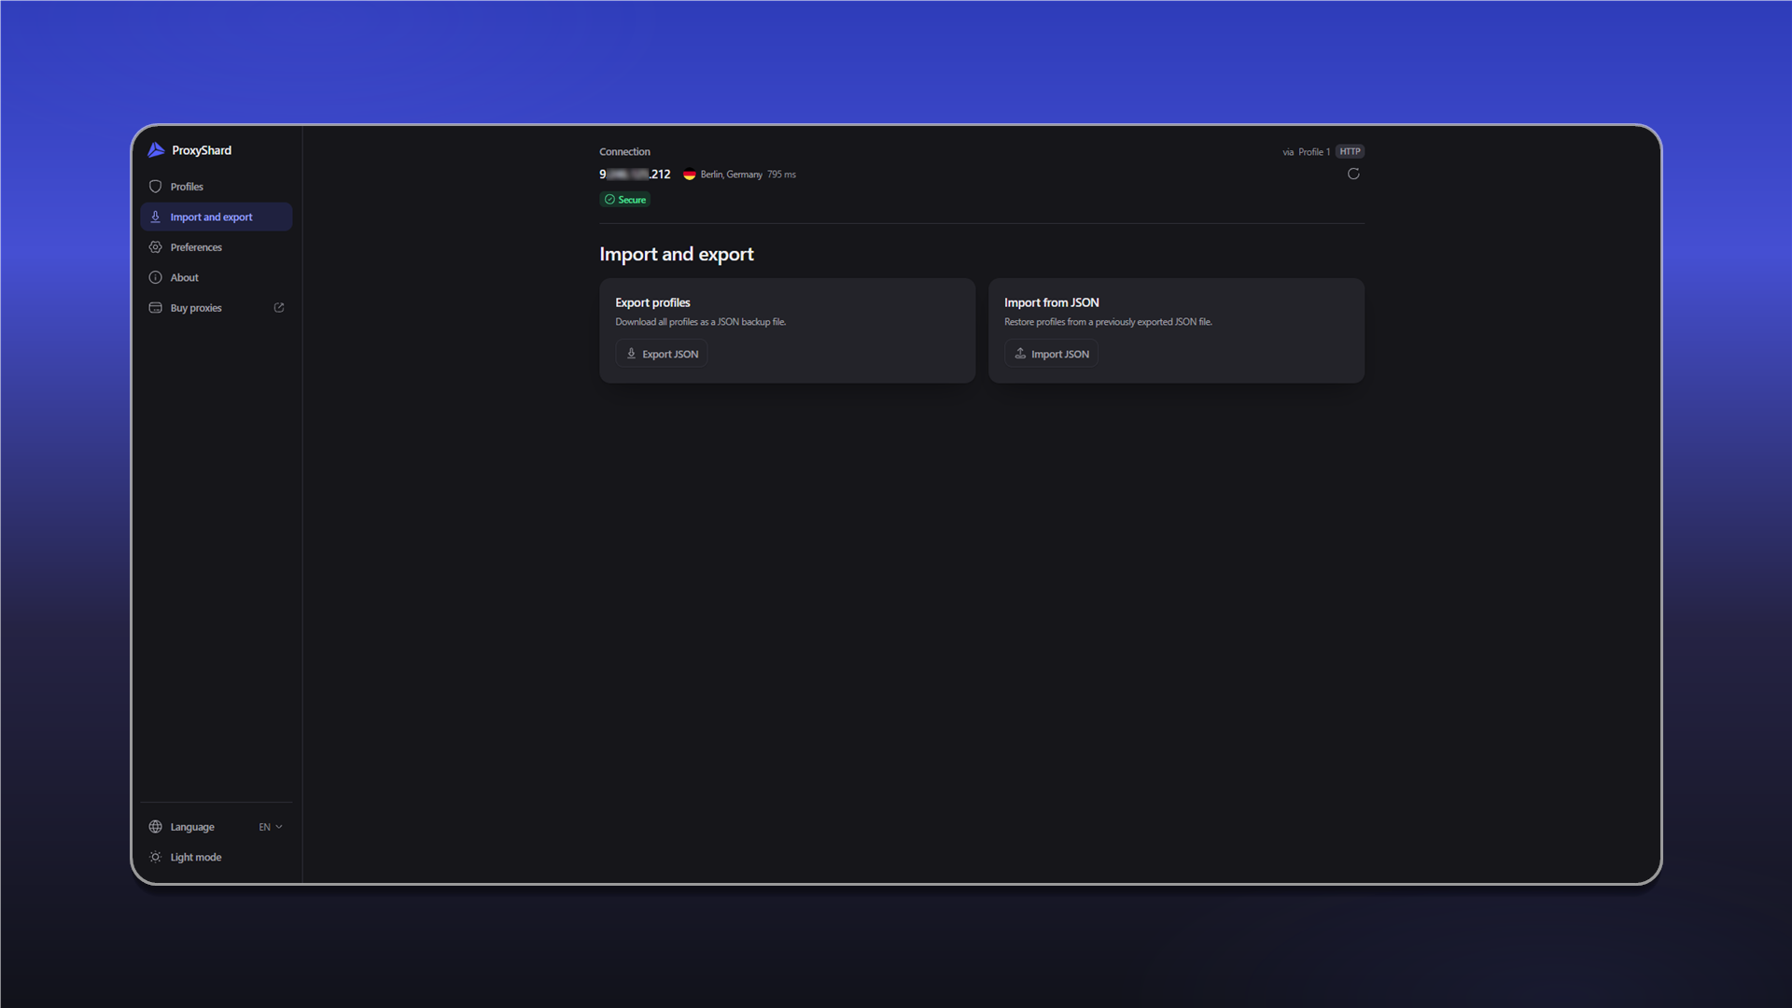
Task: Click the gear icon beside Preferences
Action: click(156, 247)
